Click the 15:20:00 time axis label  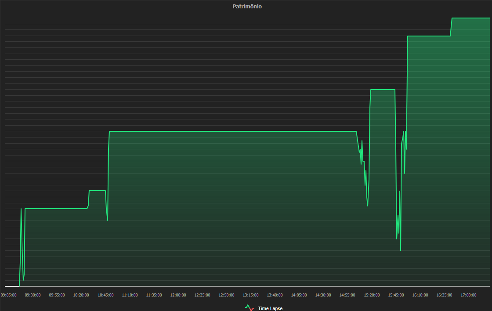[x=372, y=295]
